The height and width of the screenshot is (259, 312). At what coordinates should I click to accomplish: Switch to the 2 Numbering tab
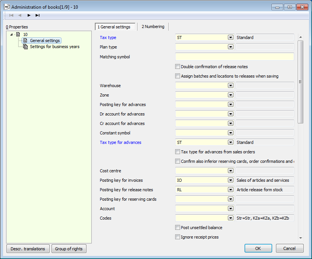pos(153,27)
